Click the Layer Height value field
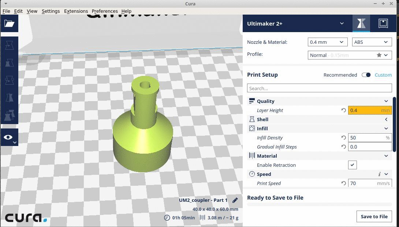This screenshot has width=399, height=227. 370,110
